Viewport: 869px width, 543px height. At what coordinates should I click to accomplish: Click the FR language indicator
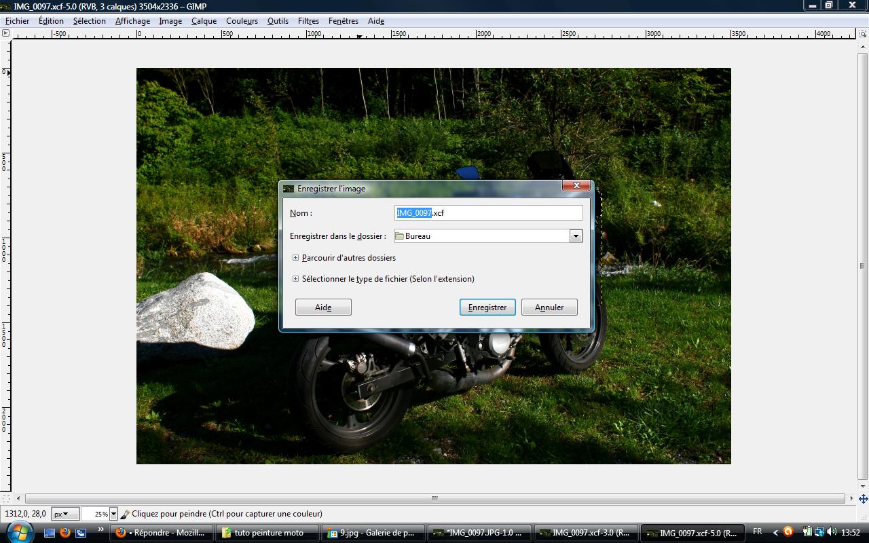pos(758,531)
